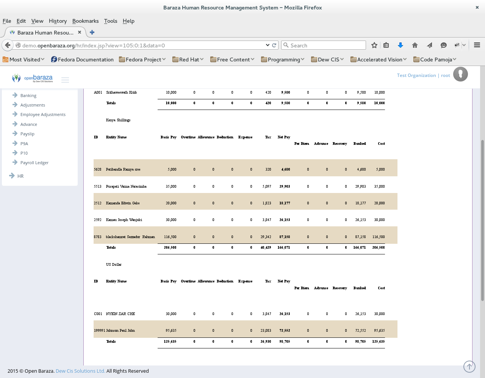Image resolution: width=485 pixels, height=378 pixels.
Task: Click the scroll-to-top arrow circle
Action: tap(469, 366)
